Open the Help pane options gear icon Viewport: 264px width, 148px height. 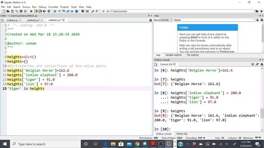[x=262, y=20]
